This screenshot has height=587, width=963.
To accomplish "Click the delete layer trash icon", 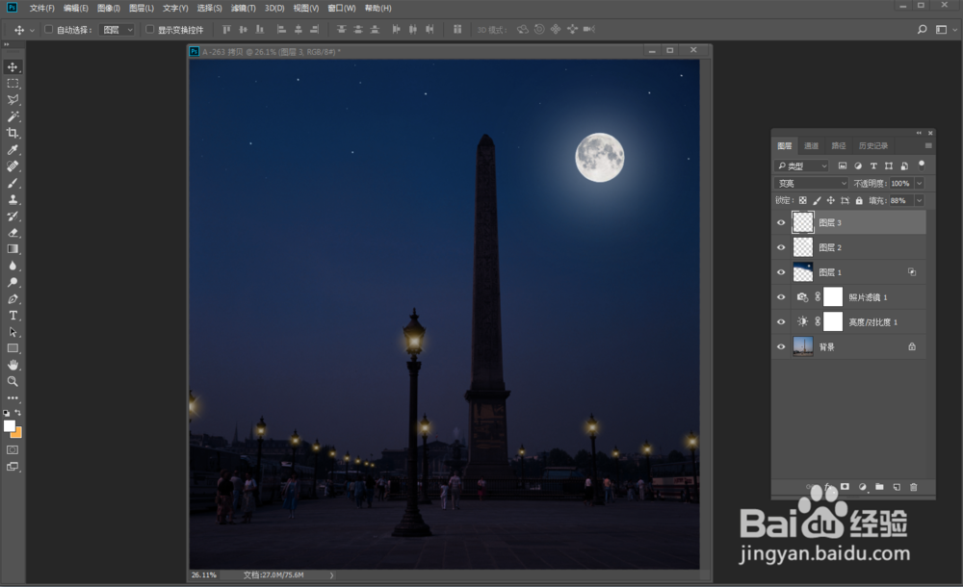I will 913,487.
